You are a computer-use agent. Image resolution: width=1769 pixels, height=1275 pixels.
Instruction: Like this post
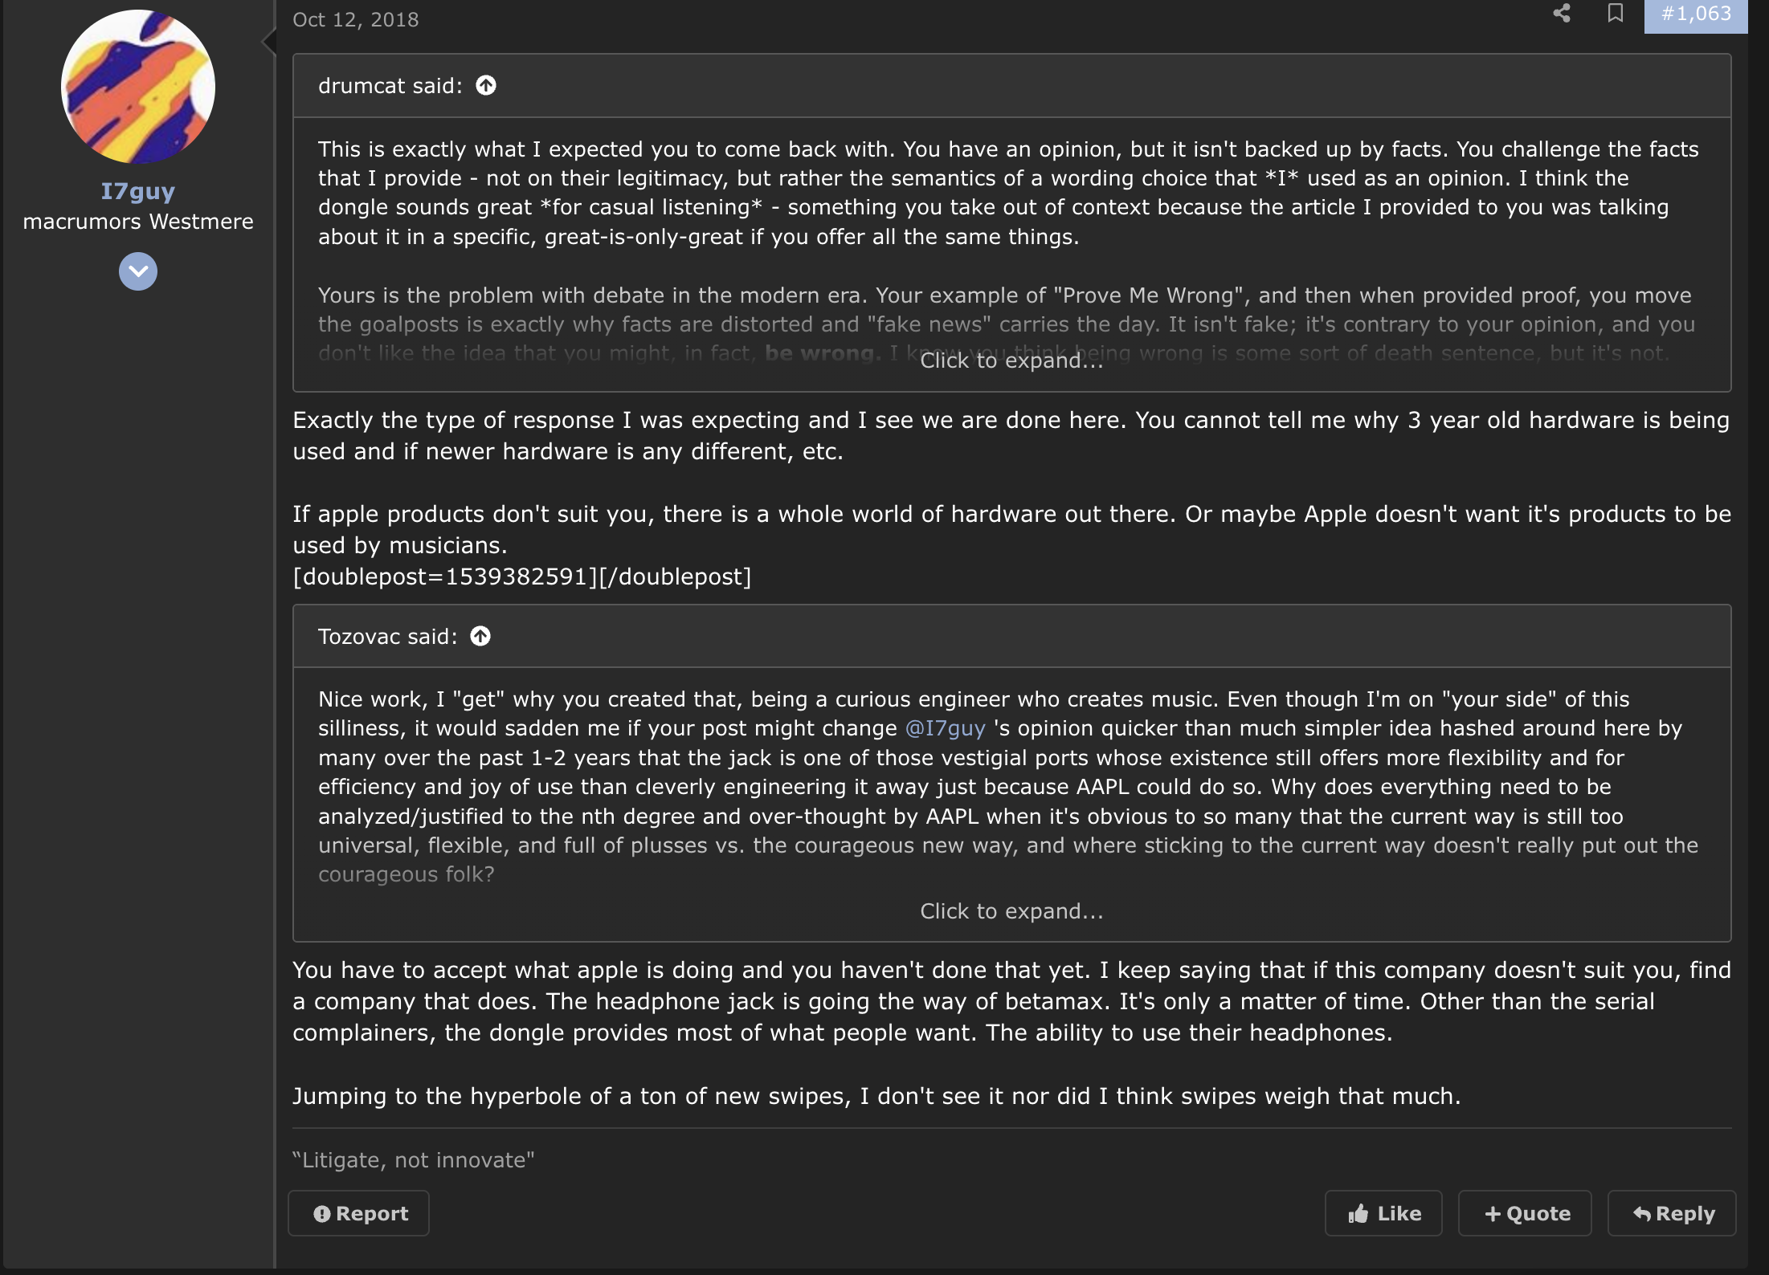1383,1213
